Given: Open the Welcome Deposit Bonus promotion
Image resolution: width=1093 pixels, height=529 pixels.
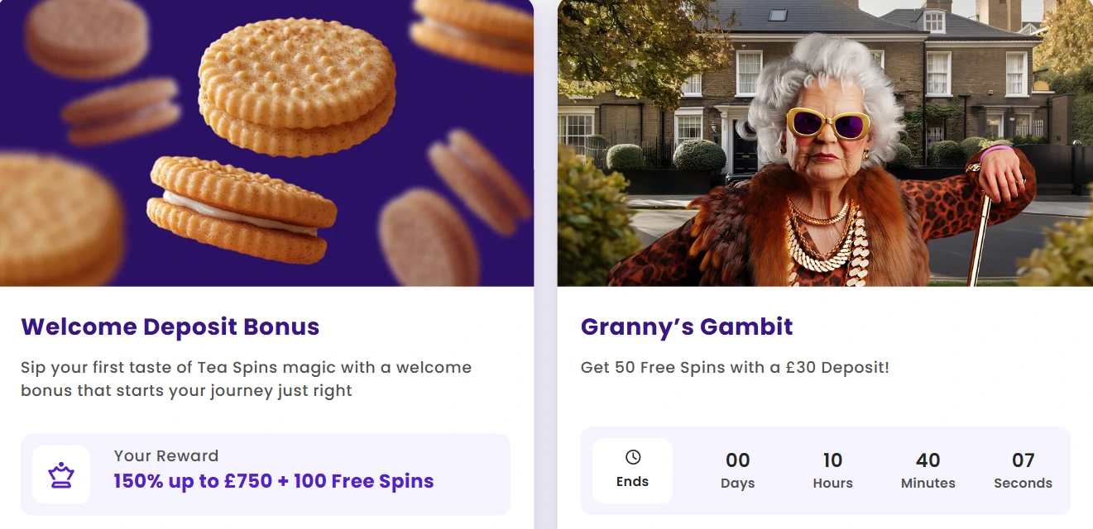Looking at the screenshot, I should point(170,326).
